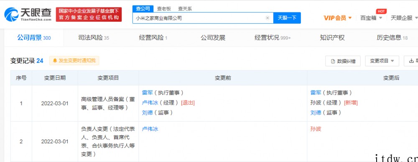Click the 变更后 column header

[x=391, y=78]
